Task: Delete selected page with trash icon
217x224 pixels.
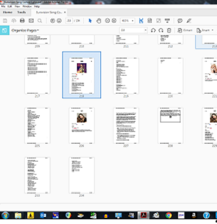Action: pos(169,30)
